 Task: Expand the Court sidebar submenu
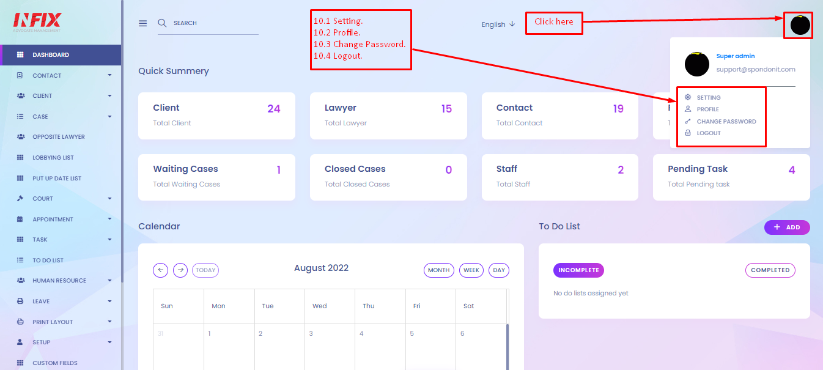[61, 199]
